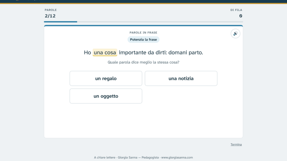Choose the answer "un regalo"
287x161 pixels.
tap(106, 78)
